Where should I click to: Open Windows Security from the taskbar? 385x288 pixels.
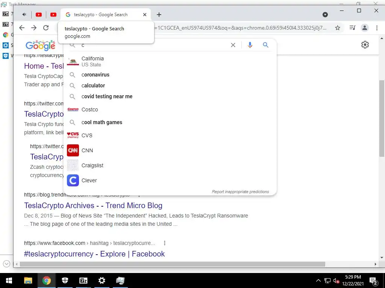pyautogui.click(x=65, y=280)
